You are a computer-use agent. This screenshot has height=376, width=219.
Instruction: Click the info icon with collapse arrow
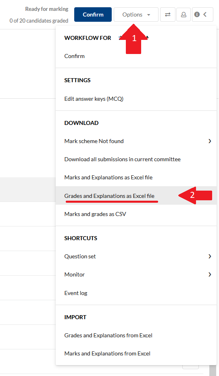tap(202, 15)
